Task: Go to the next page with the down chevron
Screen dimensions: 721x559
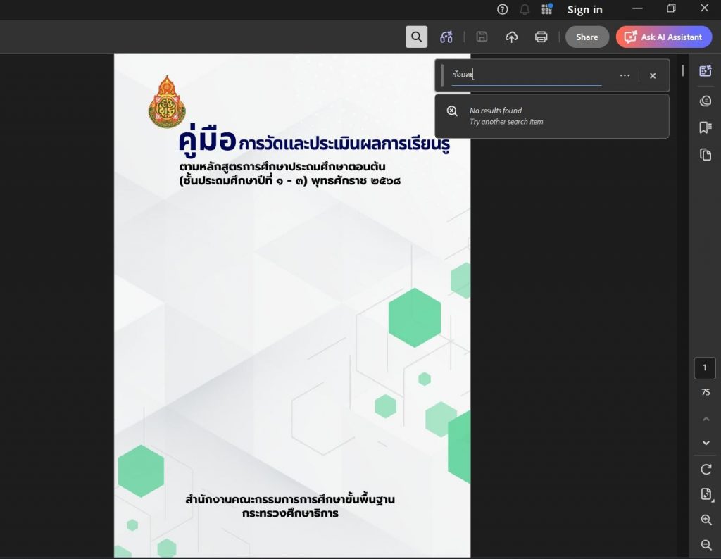Action: click(x=706, y=443)
